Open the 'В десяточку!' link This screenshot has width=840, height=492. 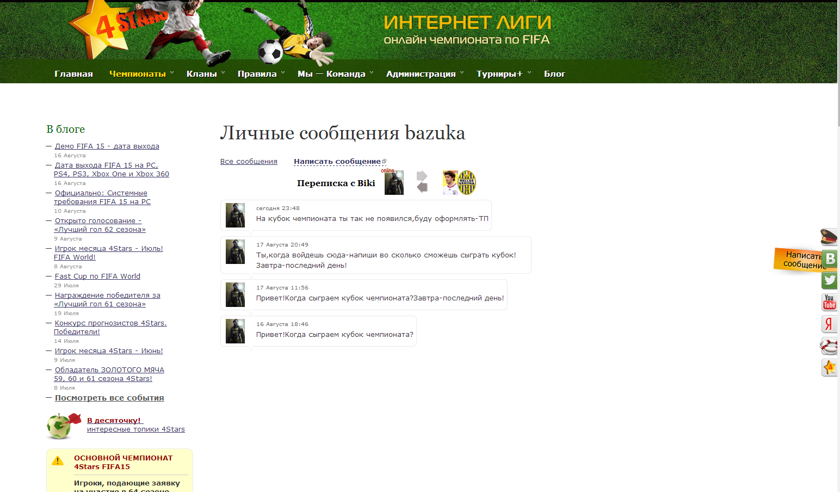coord(114,421)
